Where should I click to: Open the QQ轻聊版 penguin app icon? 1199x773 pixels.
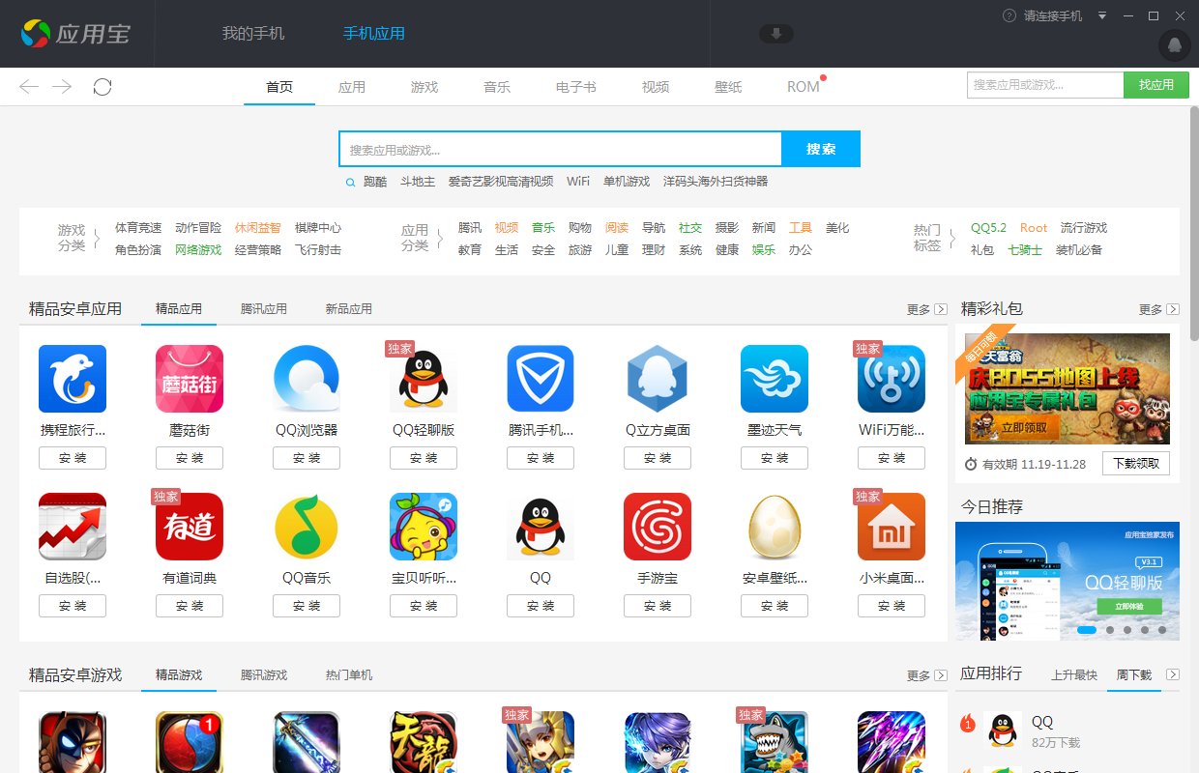[x=424, y=379]
